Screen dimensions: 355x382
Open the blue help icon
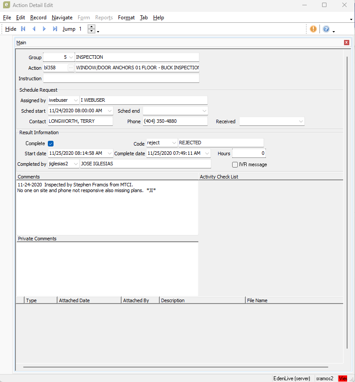pos(326,29)
